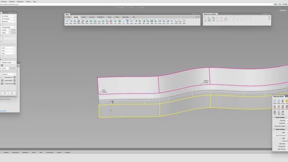The image size is (288, 162).
Task: Open the Construction bottom palette tab
Action: [x=50, y=153]
